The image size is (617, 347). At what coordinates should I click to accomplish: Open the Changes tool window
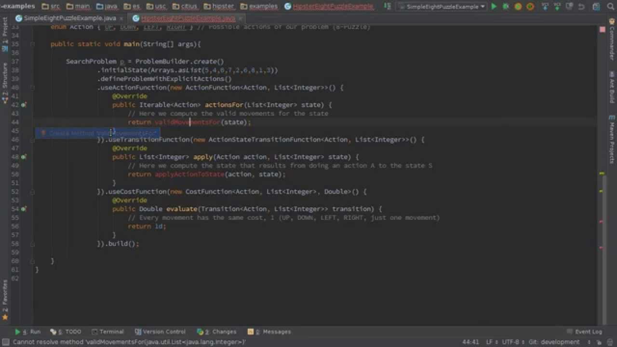point(216,332)
